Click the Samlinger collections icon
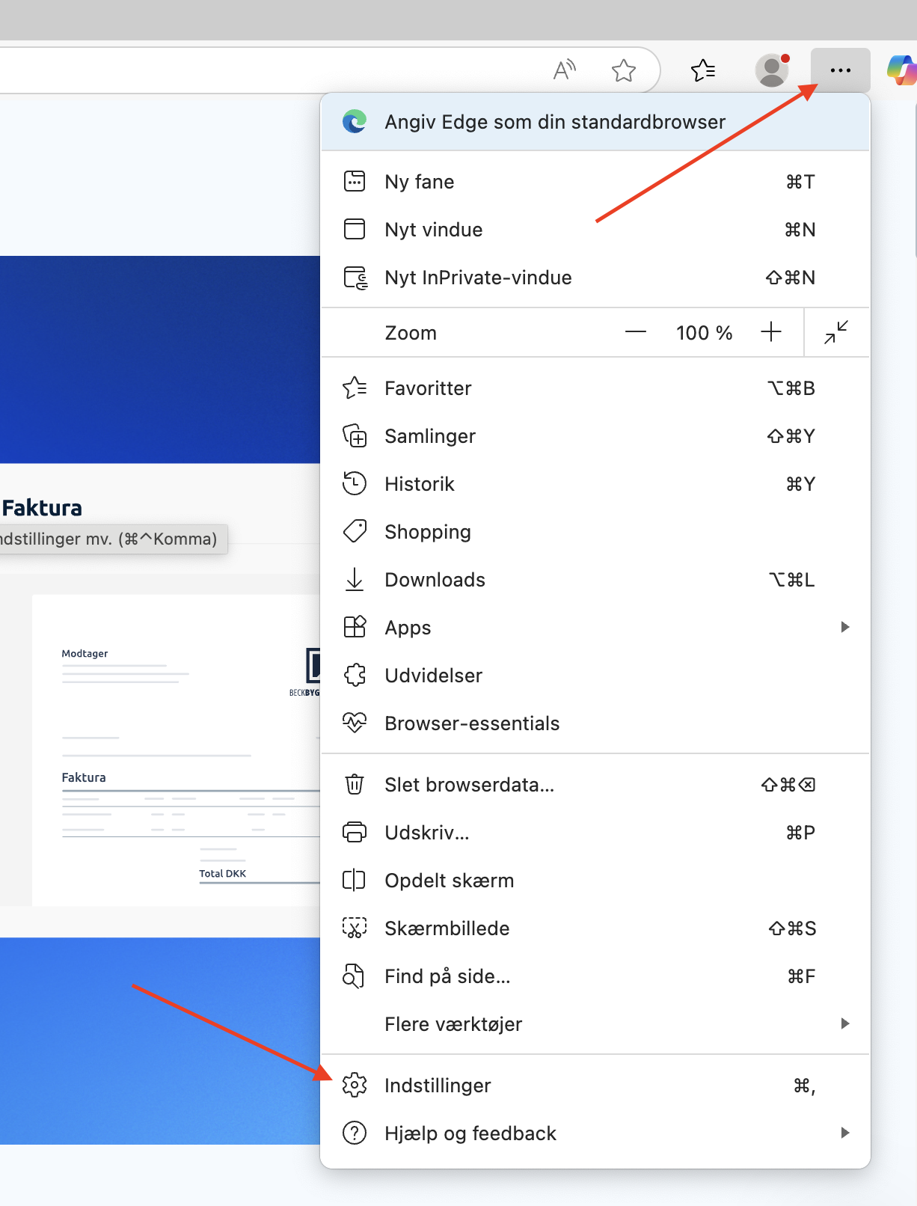 (x=355, y=435)
